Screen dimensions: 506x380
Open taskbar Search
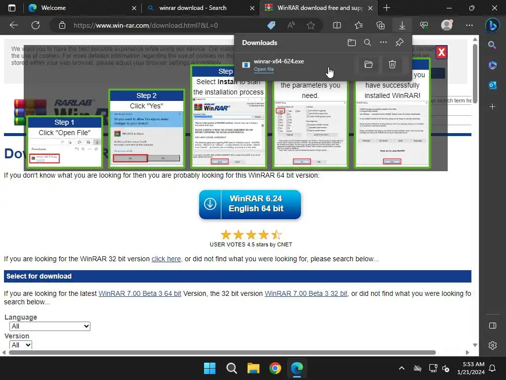[x=232, y=368]
